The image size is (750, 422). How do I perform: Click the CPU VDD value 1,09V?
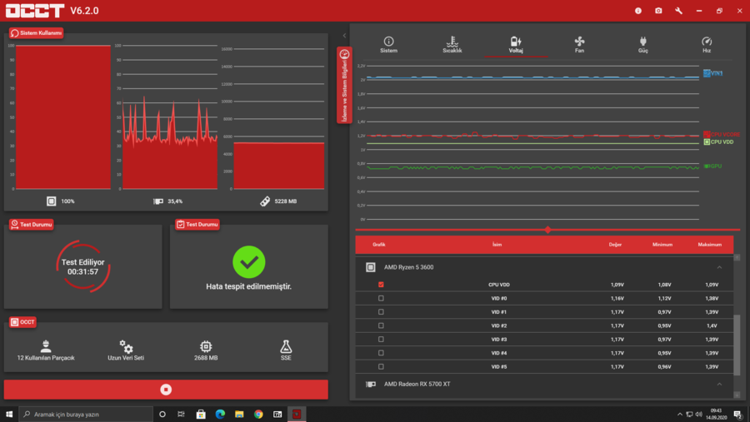617,285
